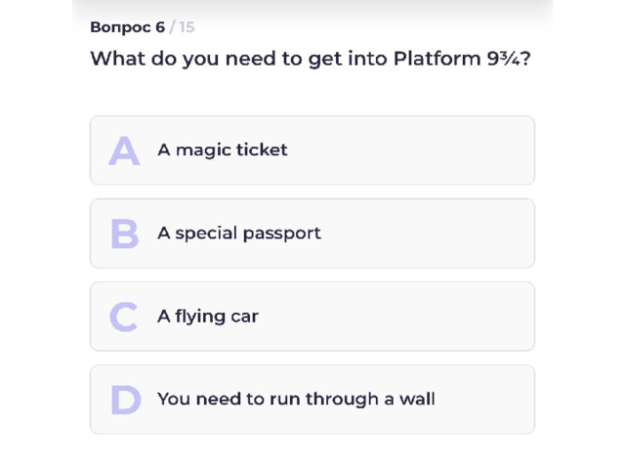Viewport: 625px width, 469px height.
Task: Click the 'Вопрос 6' question counter label
Action: tap(128, 27)
